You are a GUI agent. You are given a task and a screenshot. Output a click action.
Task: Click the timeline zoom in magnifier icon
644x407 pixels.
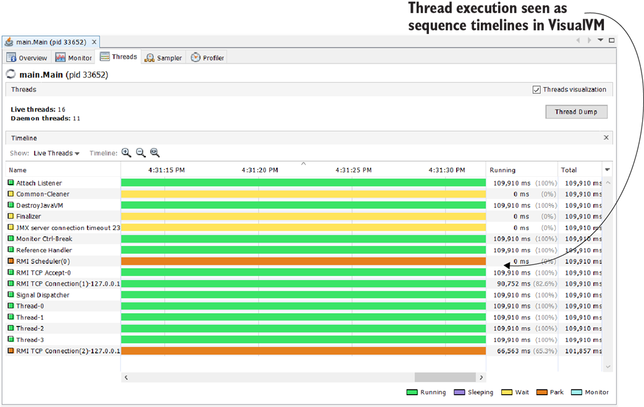126,153
